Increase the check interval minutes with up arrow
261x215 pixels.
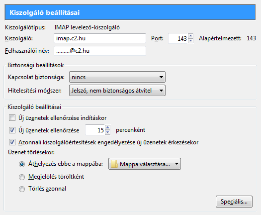pos(108,127)
